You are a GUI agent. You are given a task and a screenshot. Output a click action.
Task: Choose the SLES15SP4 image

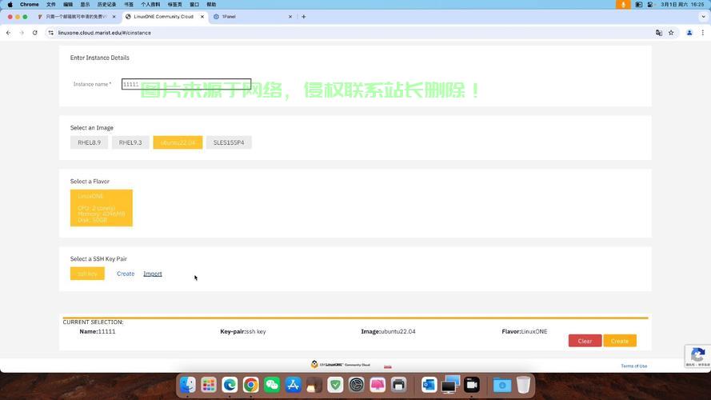tap(229, 142)
